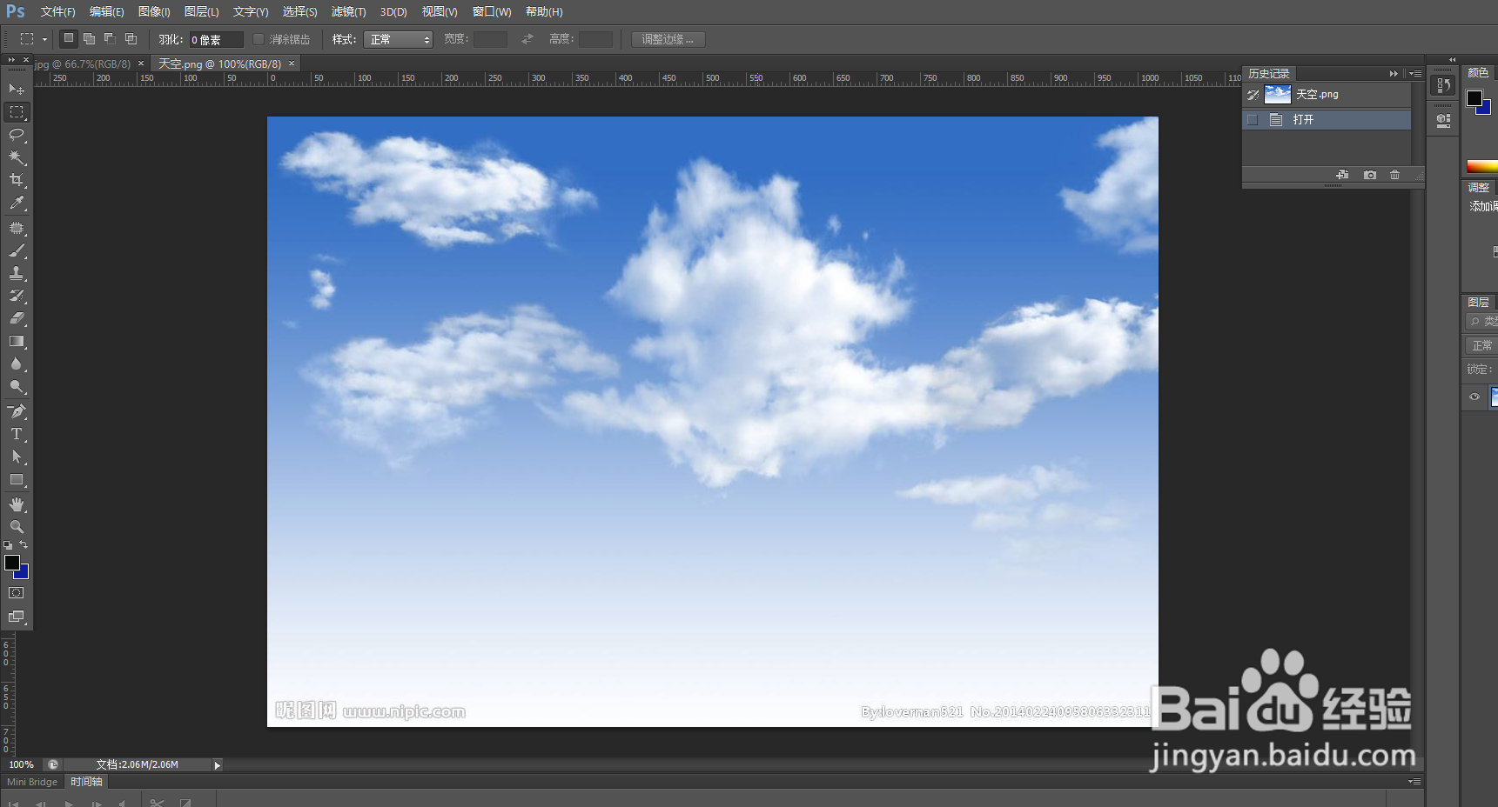This screenshot has height=807, width=1498.
Task: Select the Gradient tool
Action: pos(17,342)
